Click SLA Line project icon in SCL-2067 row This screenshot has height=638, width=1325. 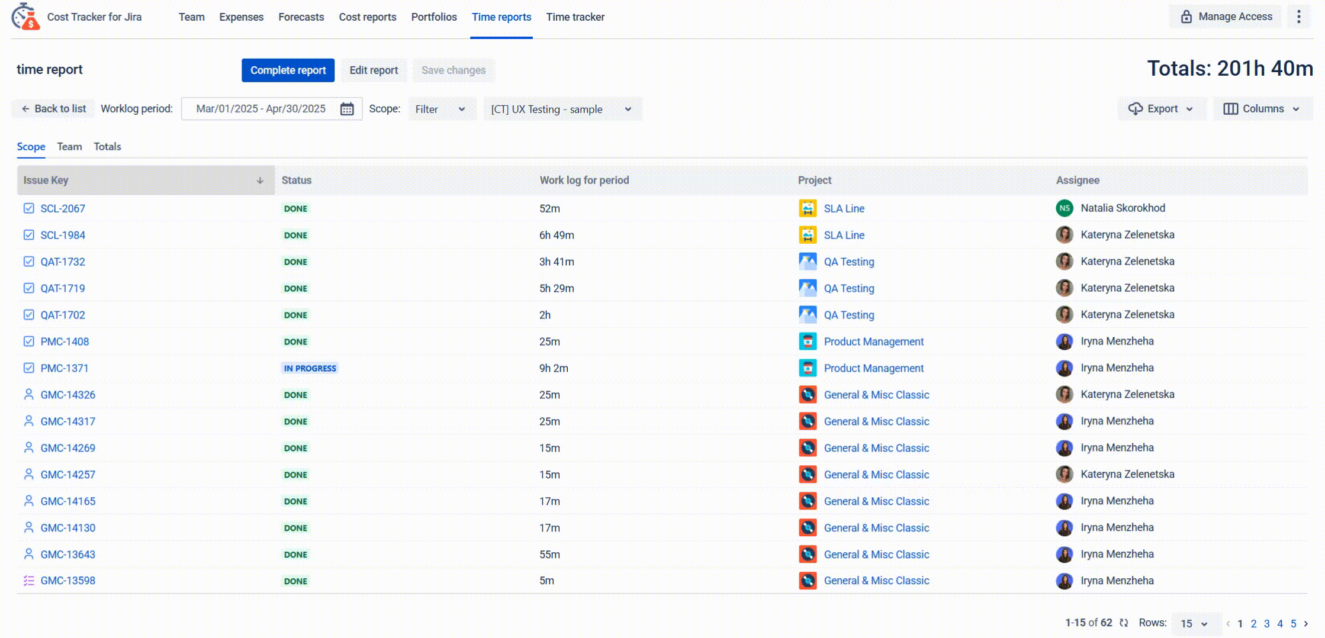click(808, 208)
